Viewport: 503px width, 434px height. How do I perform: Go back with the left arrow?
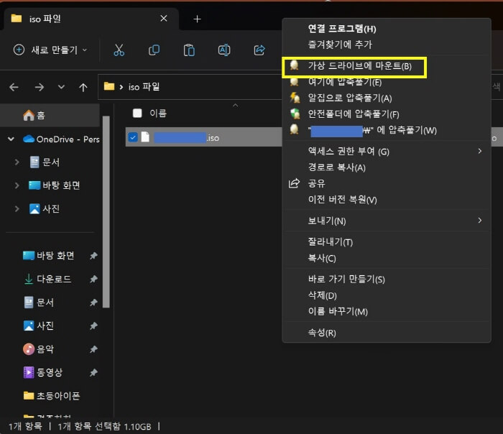click(14, 87)
